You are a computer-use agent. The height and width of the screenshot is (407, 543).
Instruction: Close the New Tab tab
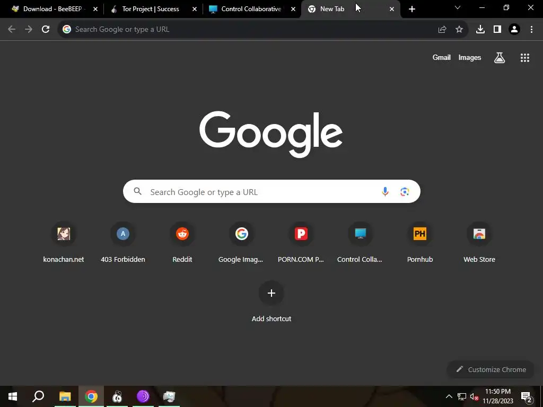tap(392, 9)
